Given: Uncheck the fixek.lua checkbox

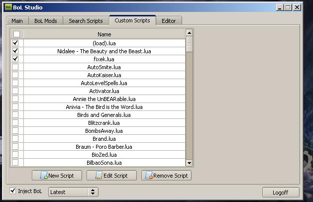Looking at the screenshot, I should [x=15, y=59].
